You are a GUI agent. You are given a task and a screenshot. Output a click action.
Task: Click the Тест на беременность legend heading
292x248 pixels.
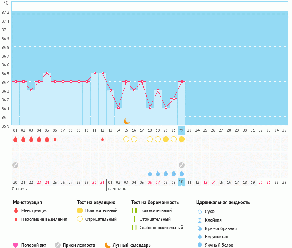point(155,203)
